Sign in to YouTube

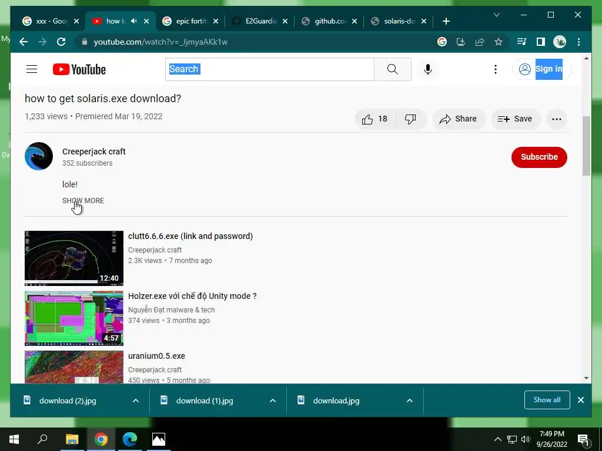pos(541,69)
